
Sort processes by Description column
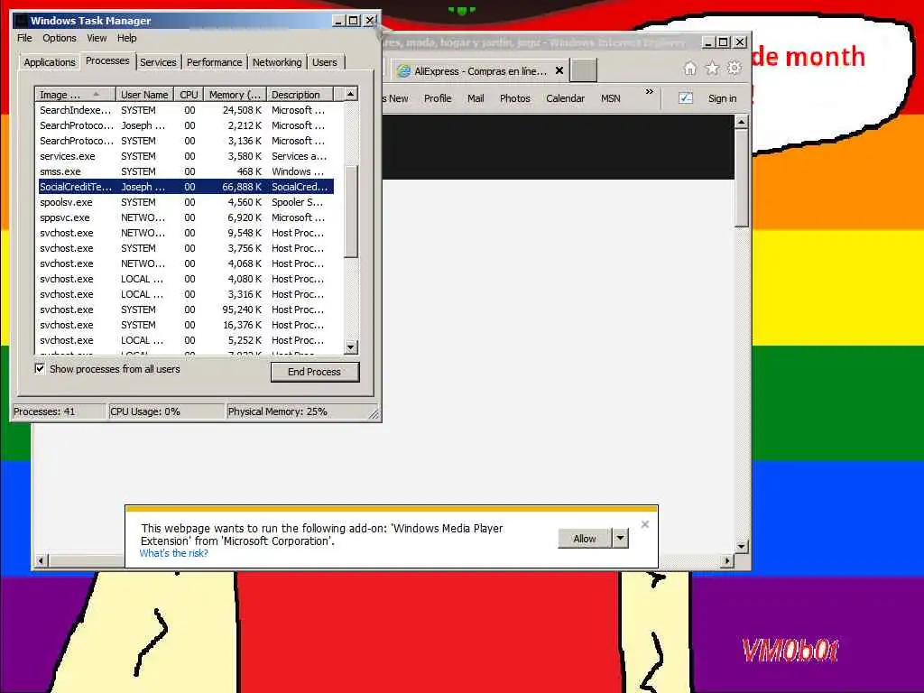click(x=300, y=94)
